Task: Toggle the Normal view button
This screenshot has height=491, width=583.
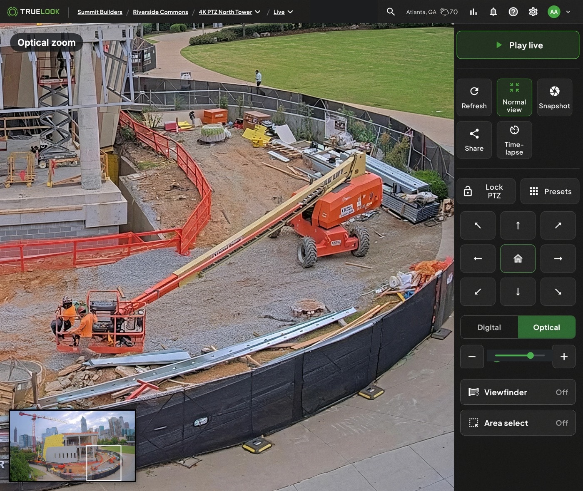Action: click(514, 97)
